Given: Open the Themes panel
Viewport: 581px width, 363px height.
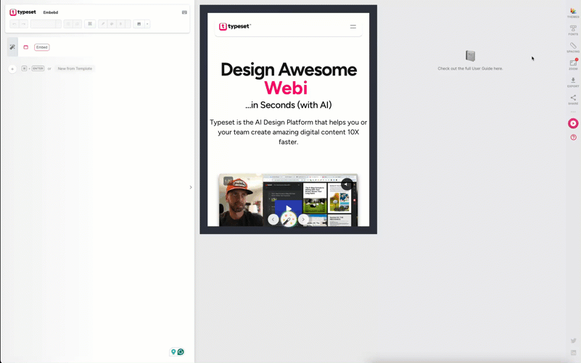Looking at the screenshot, I should [x=573, y=13].
